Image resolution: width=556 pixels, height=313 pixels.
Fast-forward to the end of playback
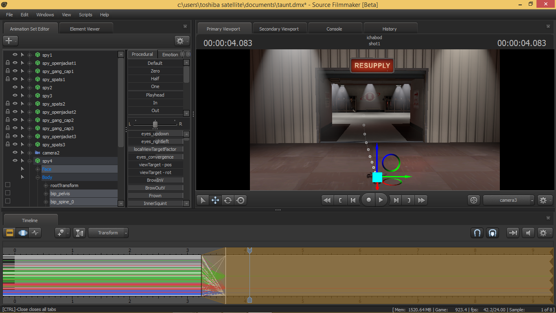point(422,200)
